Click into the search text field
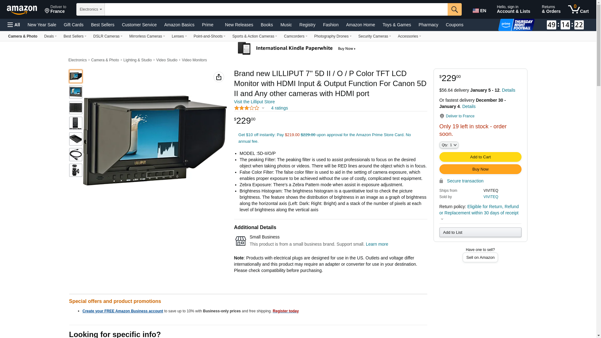This screenshot has width=601, height=338. pos(276,9)
